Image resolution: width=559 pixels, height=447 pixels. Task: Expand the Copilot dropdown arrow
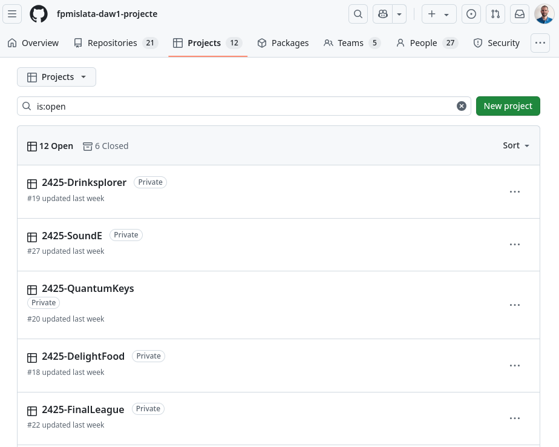tap(399, 14)
